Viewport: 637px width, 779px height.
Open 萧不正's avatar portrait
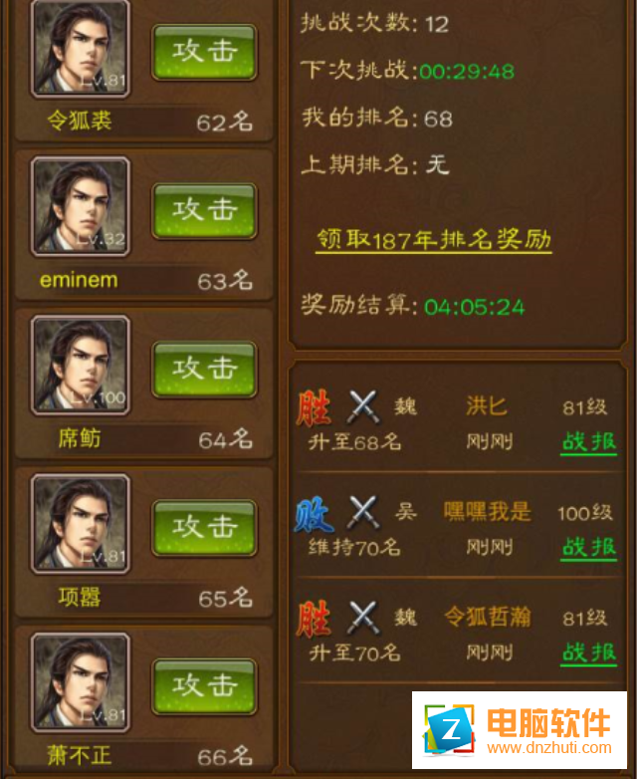[x=81, y=682]
